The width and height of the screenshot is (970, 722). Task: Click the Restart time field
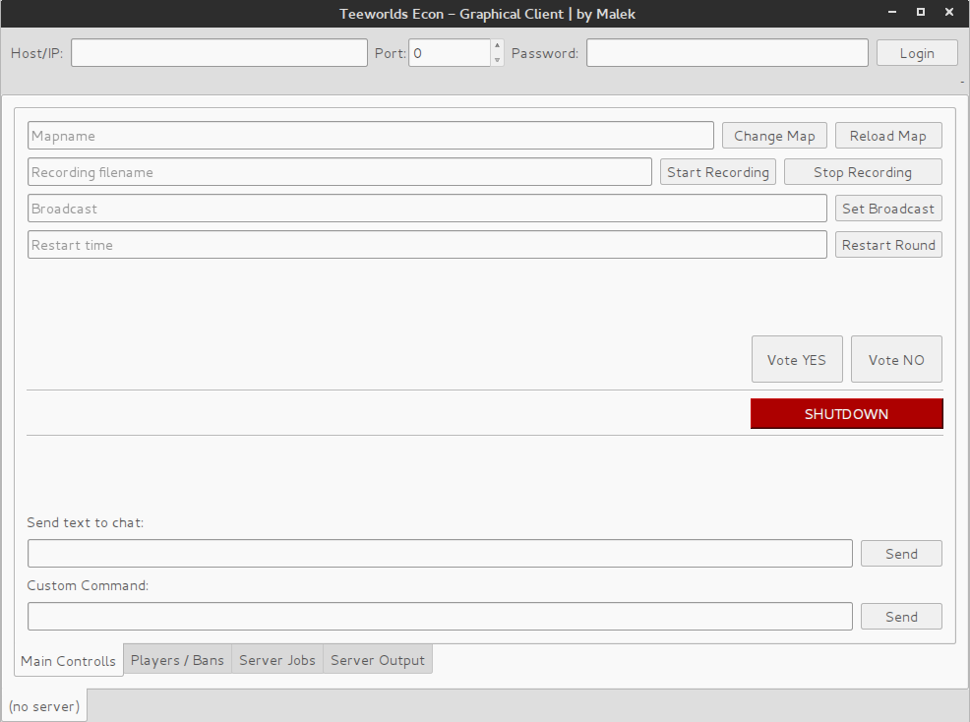[x=427, y=245]
